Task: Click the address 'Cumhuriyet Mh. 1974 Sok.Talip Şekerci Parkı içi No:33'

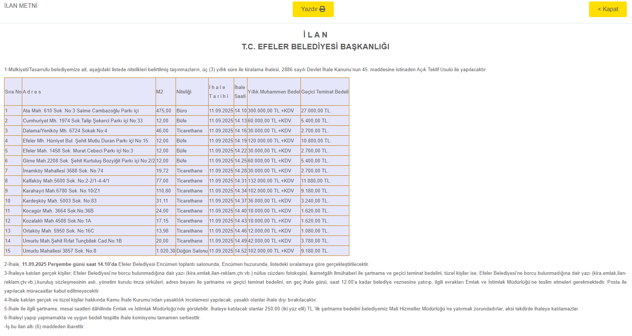Action: [x=83, y=121]
